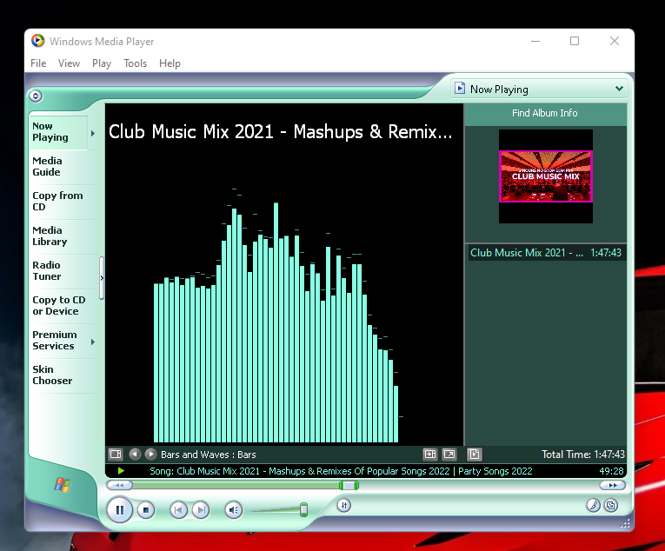
Task: Click Find Album Info link
Action: [544, 113]
